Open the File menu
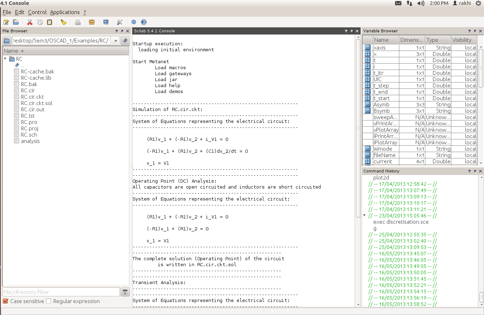Screen dimensions: 484x315 point(7,12)
